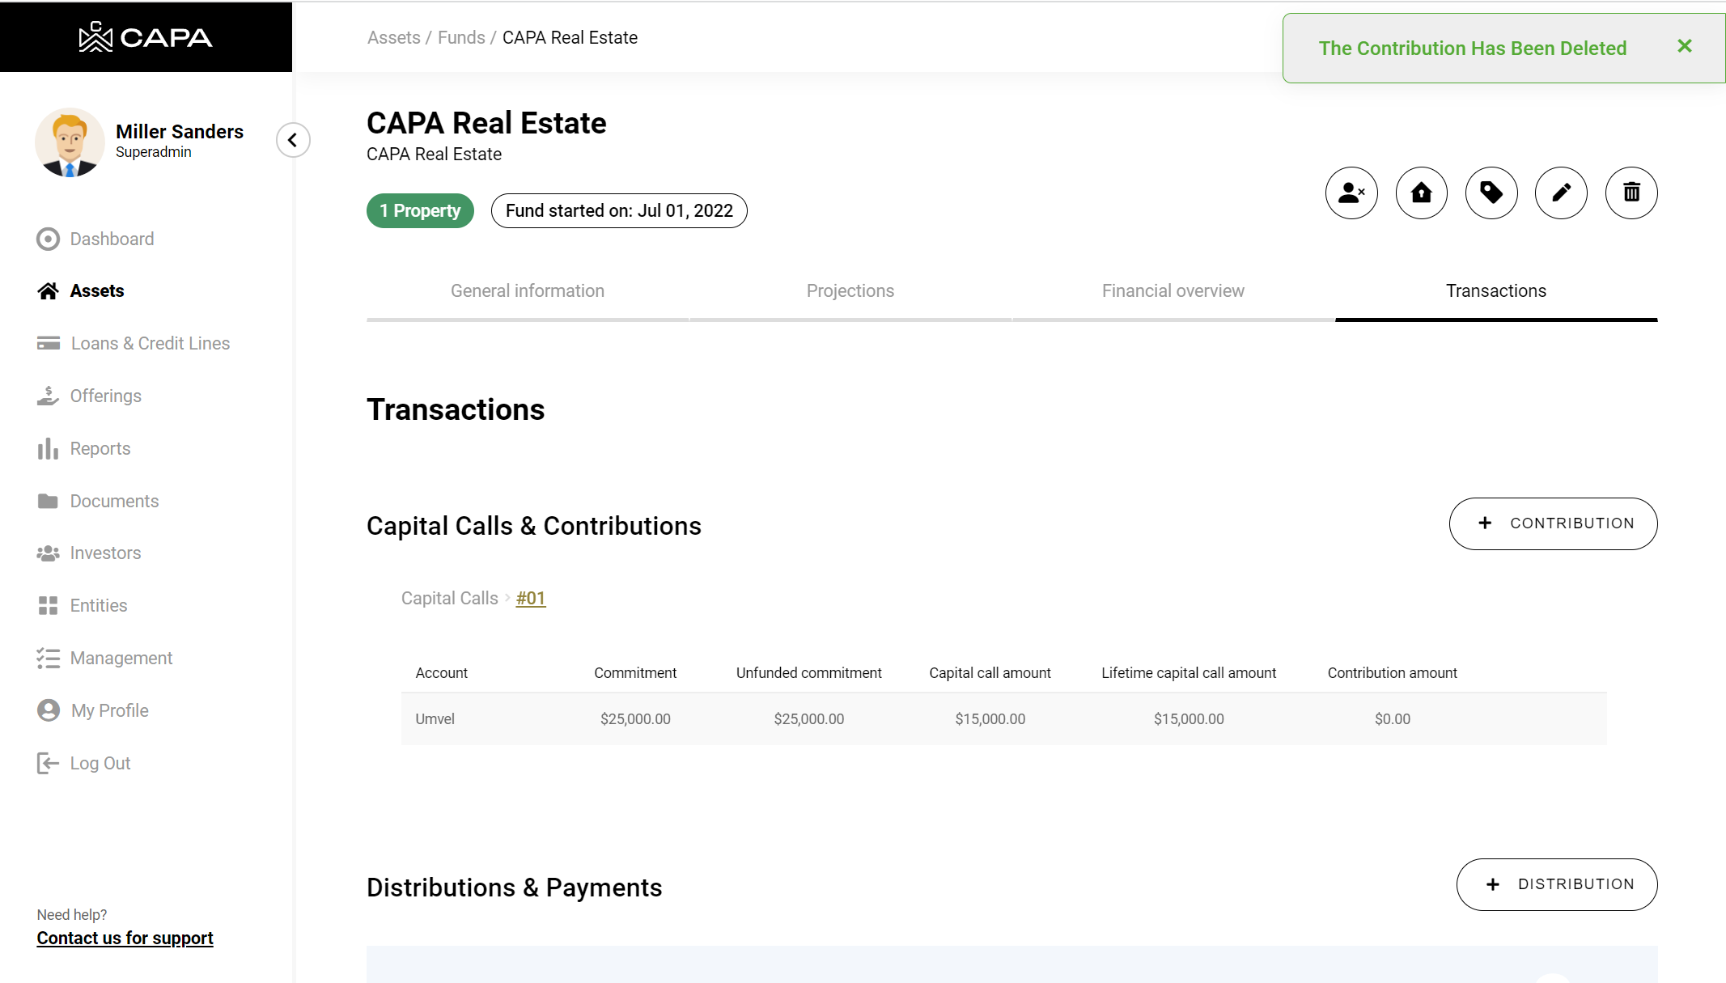Click Contact us for support link
The width and height of the screenshot is (1726, 983).
125,938
